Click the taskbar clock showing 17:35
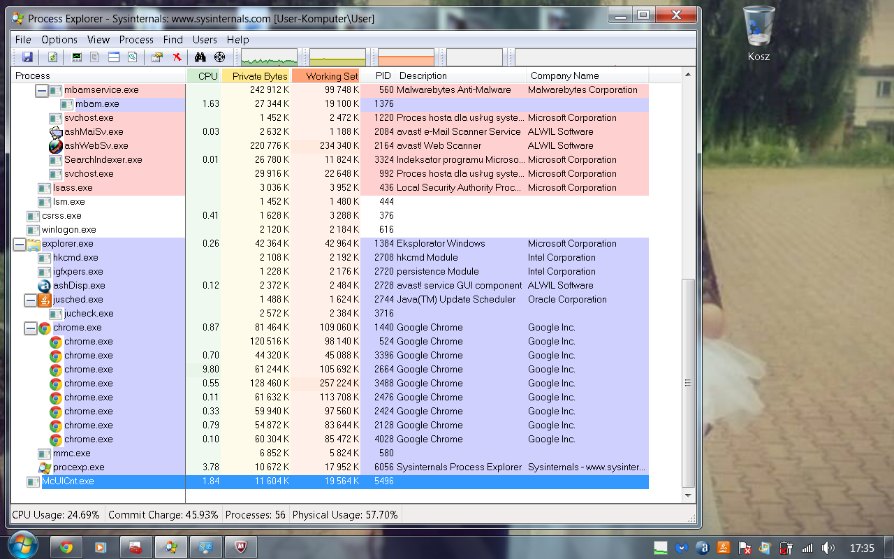Viewport: 894px width, 559px height. tap(863, 548)
